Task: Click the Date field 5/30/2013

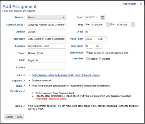Action: click(93, 18)
